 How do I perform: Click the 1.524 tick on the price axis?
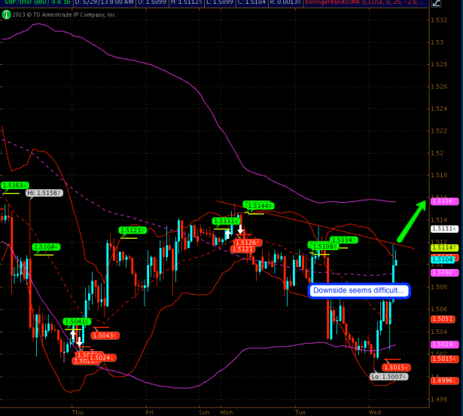[439, 109]
